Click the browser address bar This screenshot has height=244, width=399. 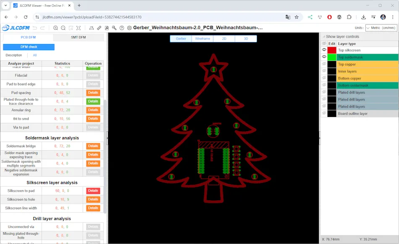160,17
